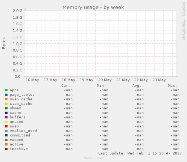Select the 'buffers' legend label
The width and height of the screenshot is (187, 162).
(x=18, y=117)
